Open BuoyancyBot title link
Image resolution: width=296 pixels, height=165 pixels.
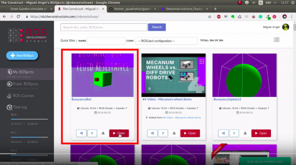[x=81, y=99]
